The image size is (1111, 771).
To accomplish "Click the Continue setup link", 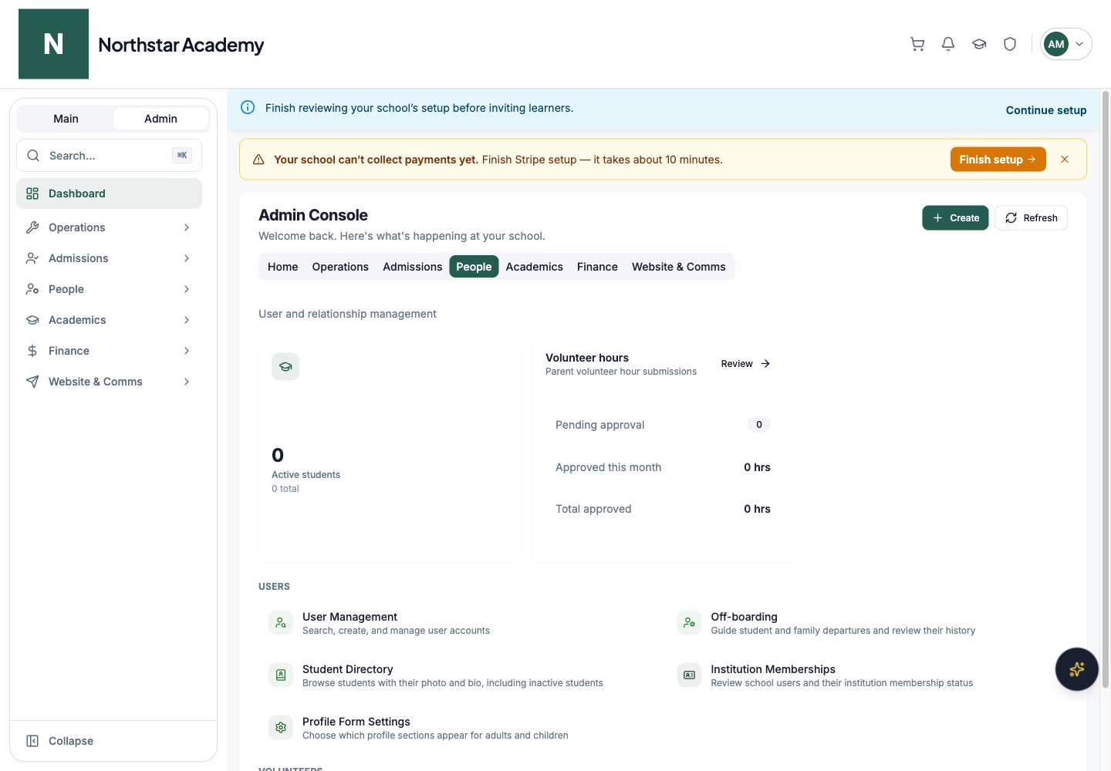I will 1046,110.
